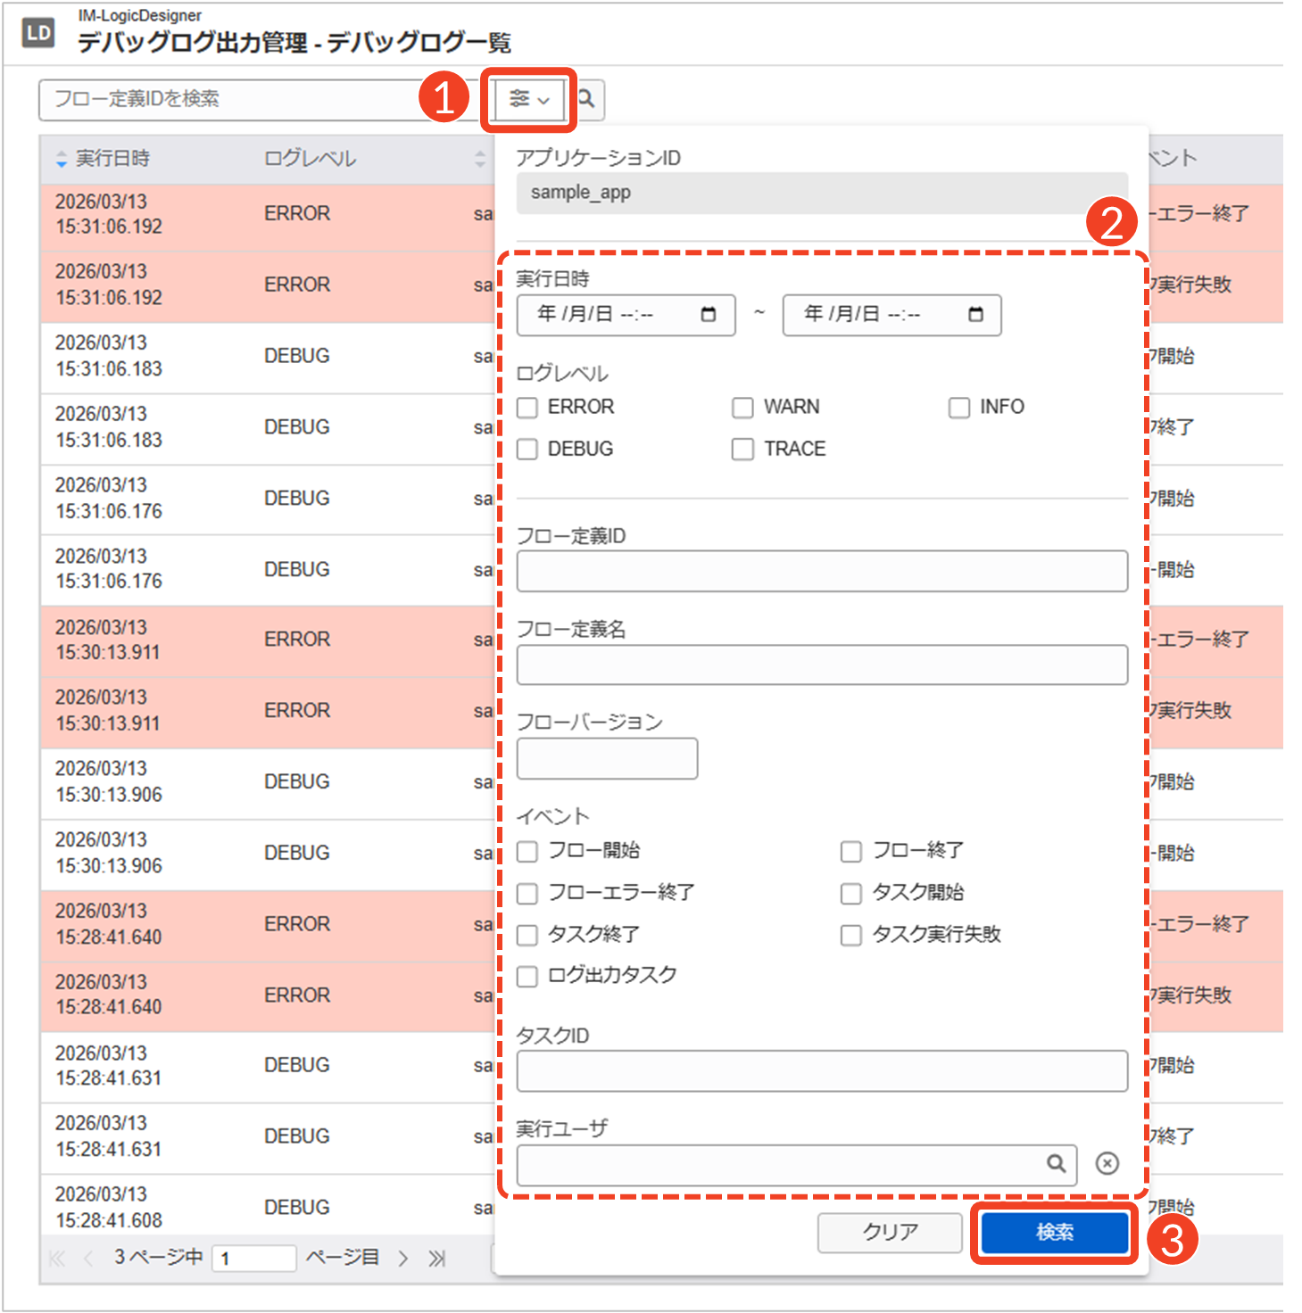Jump to last page arrow
This screenshot has width=1302, height=1313.
pyautogui.click(x=436, y=1259)
